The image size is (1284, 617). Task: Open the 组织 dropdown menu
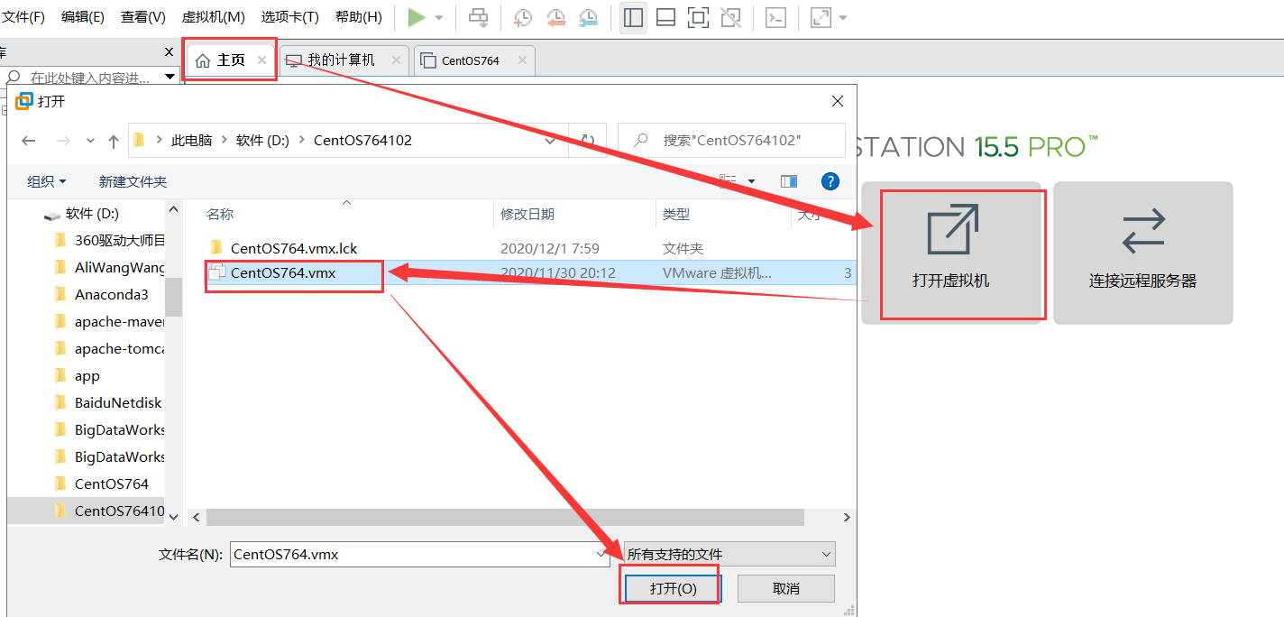[x=47, y=181]
